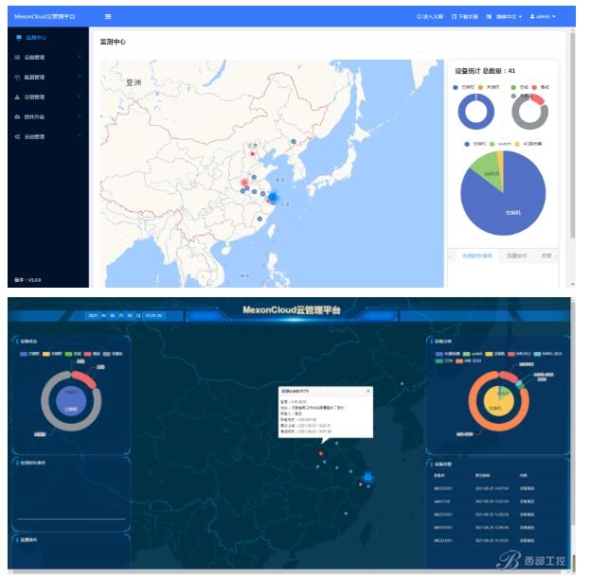
Task: Click the glowing red device marker on light map
Action: click(x=244, y=183)
